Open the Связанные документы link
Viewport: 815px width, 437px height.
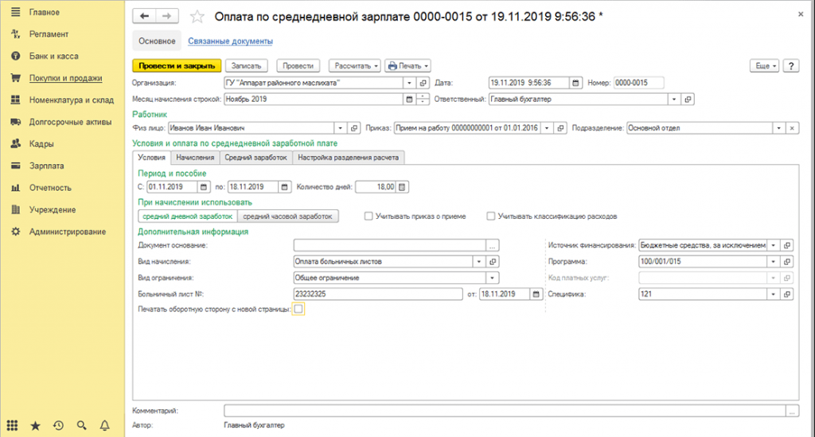pos(231,41)
